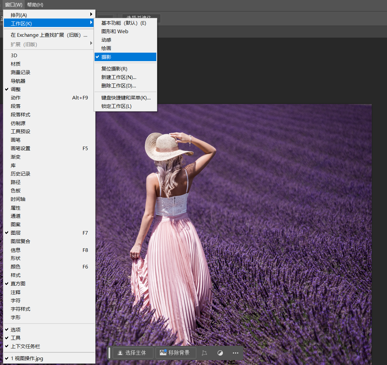Open the three-dot more options menu
Viewport: 387px width, 365px height.
[x=236, y=353]
